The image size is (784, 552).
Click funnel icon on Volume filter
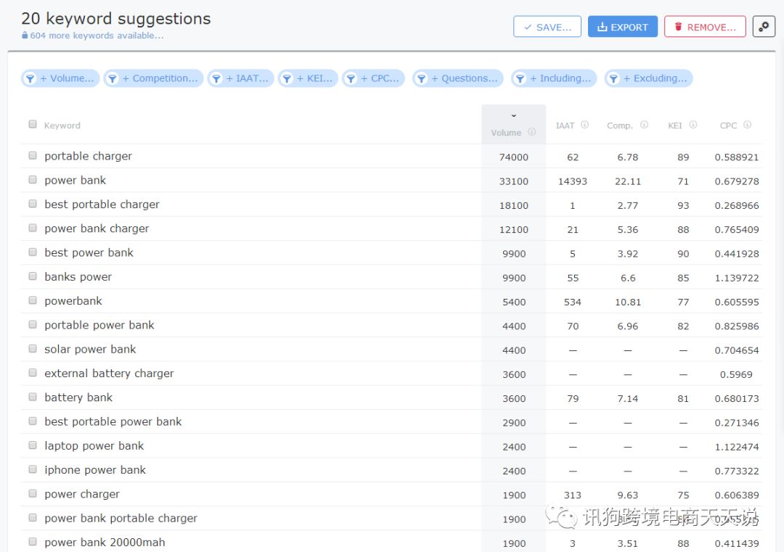[30, 78]
